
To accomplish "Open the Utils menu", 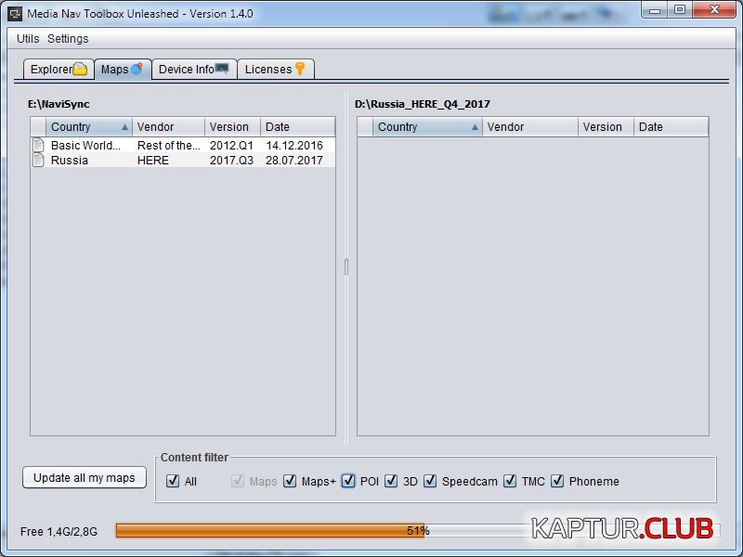I will (x=28, y=39).
